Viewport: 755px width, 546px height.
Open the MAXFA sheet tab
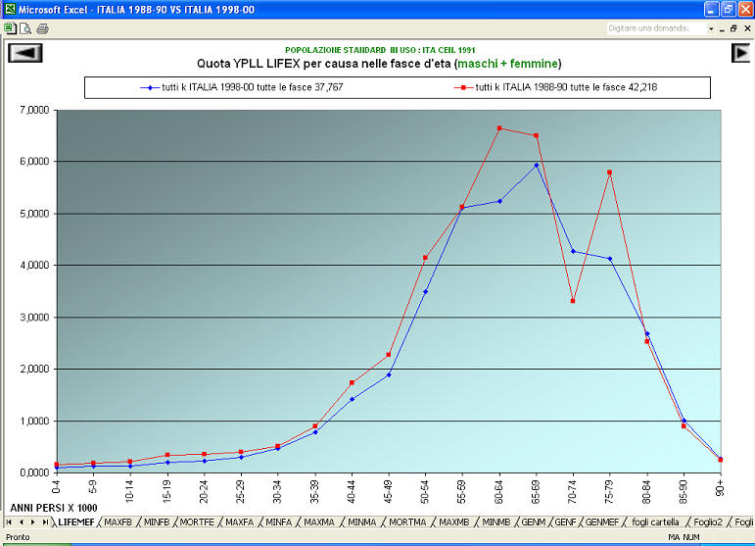(239, 521)
